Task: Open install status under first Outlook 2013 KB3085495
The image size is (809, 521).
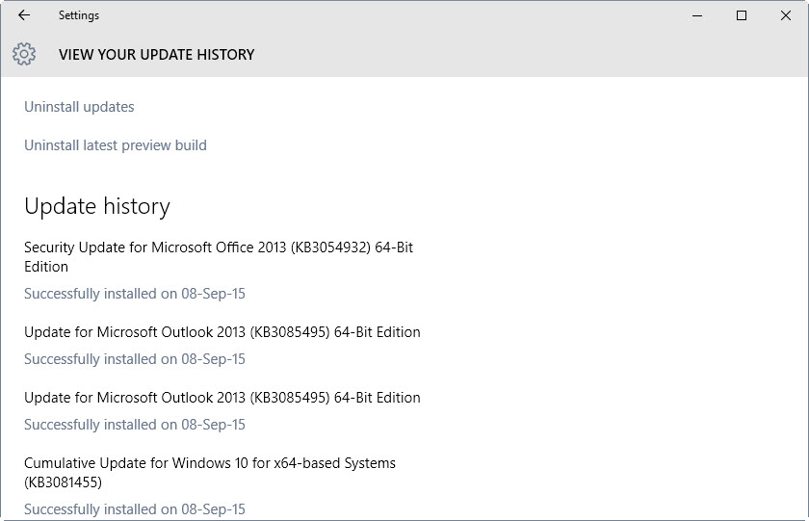Action: 135,359
